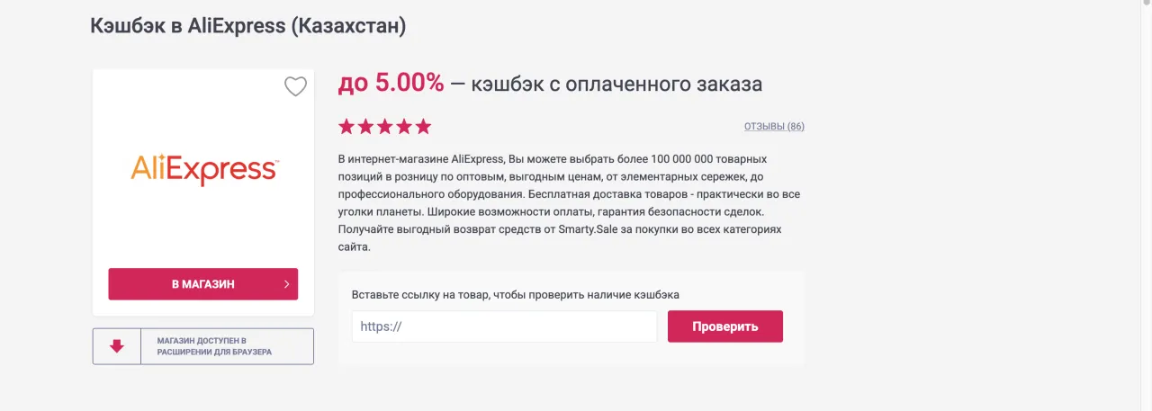Click the chevron arrow on В МАГАЗИН
This screenshot has height=411, width=1152.
(286, 284)
